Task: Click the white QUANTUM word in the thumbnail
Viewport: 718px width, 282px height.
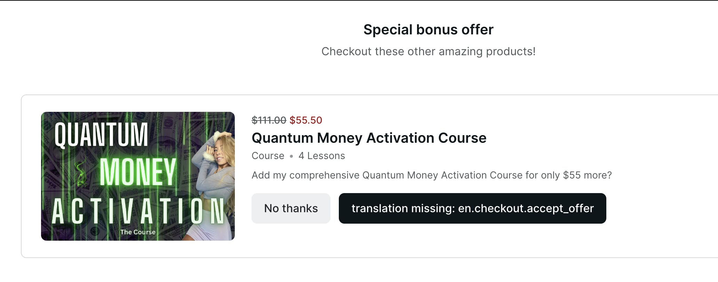Action: [101, 134]
